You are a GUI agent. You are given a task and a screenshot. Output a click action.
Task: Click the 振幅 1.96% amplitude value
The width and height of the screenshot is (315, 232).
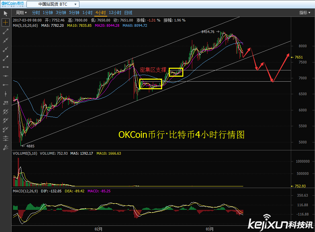tap(174, 20)
